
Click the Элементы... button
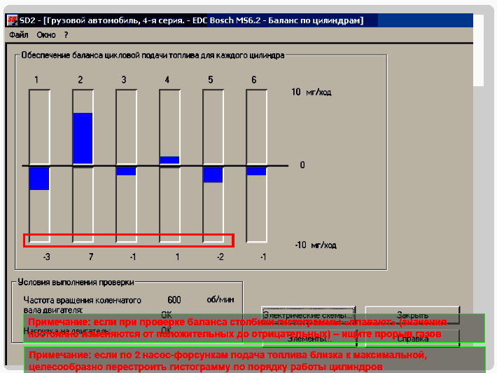coord(308,339)
